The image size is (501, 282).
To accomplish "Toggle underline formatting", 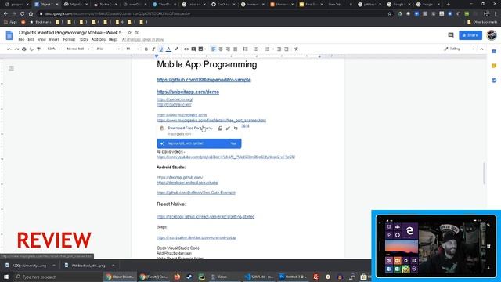I will [161, 49].
